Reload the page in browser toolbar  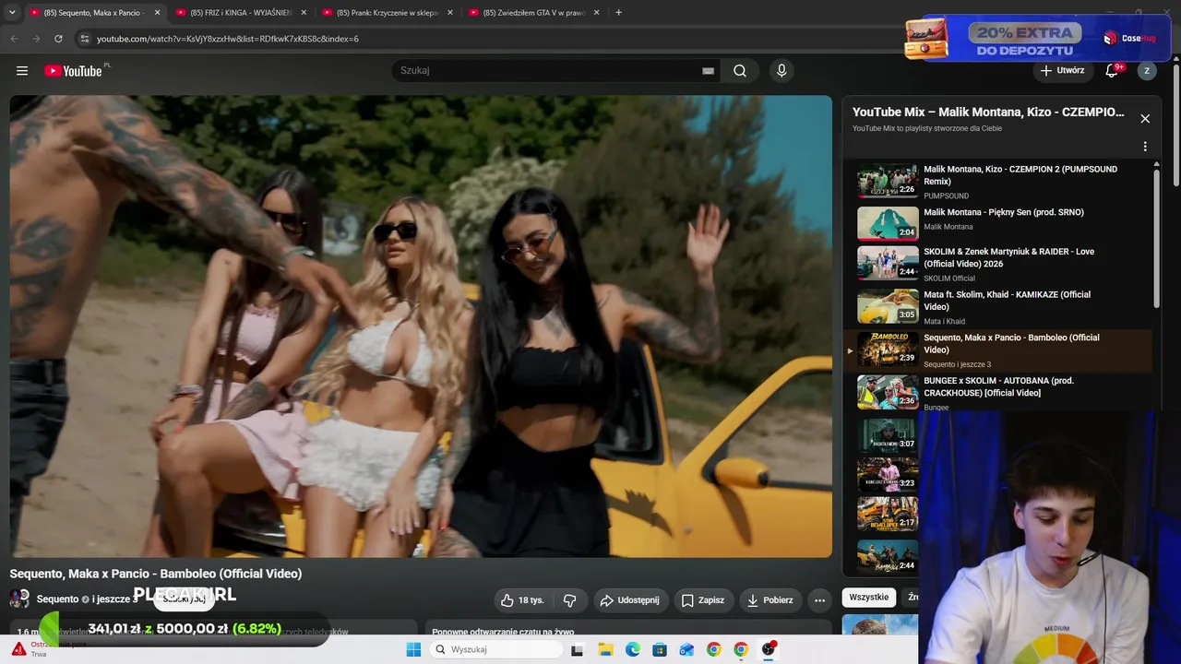(x=58, y=39)
